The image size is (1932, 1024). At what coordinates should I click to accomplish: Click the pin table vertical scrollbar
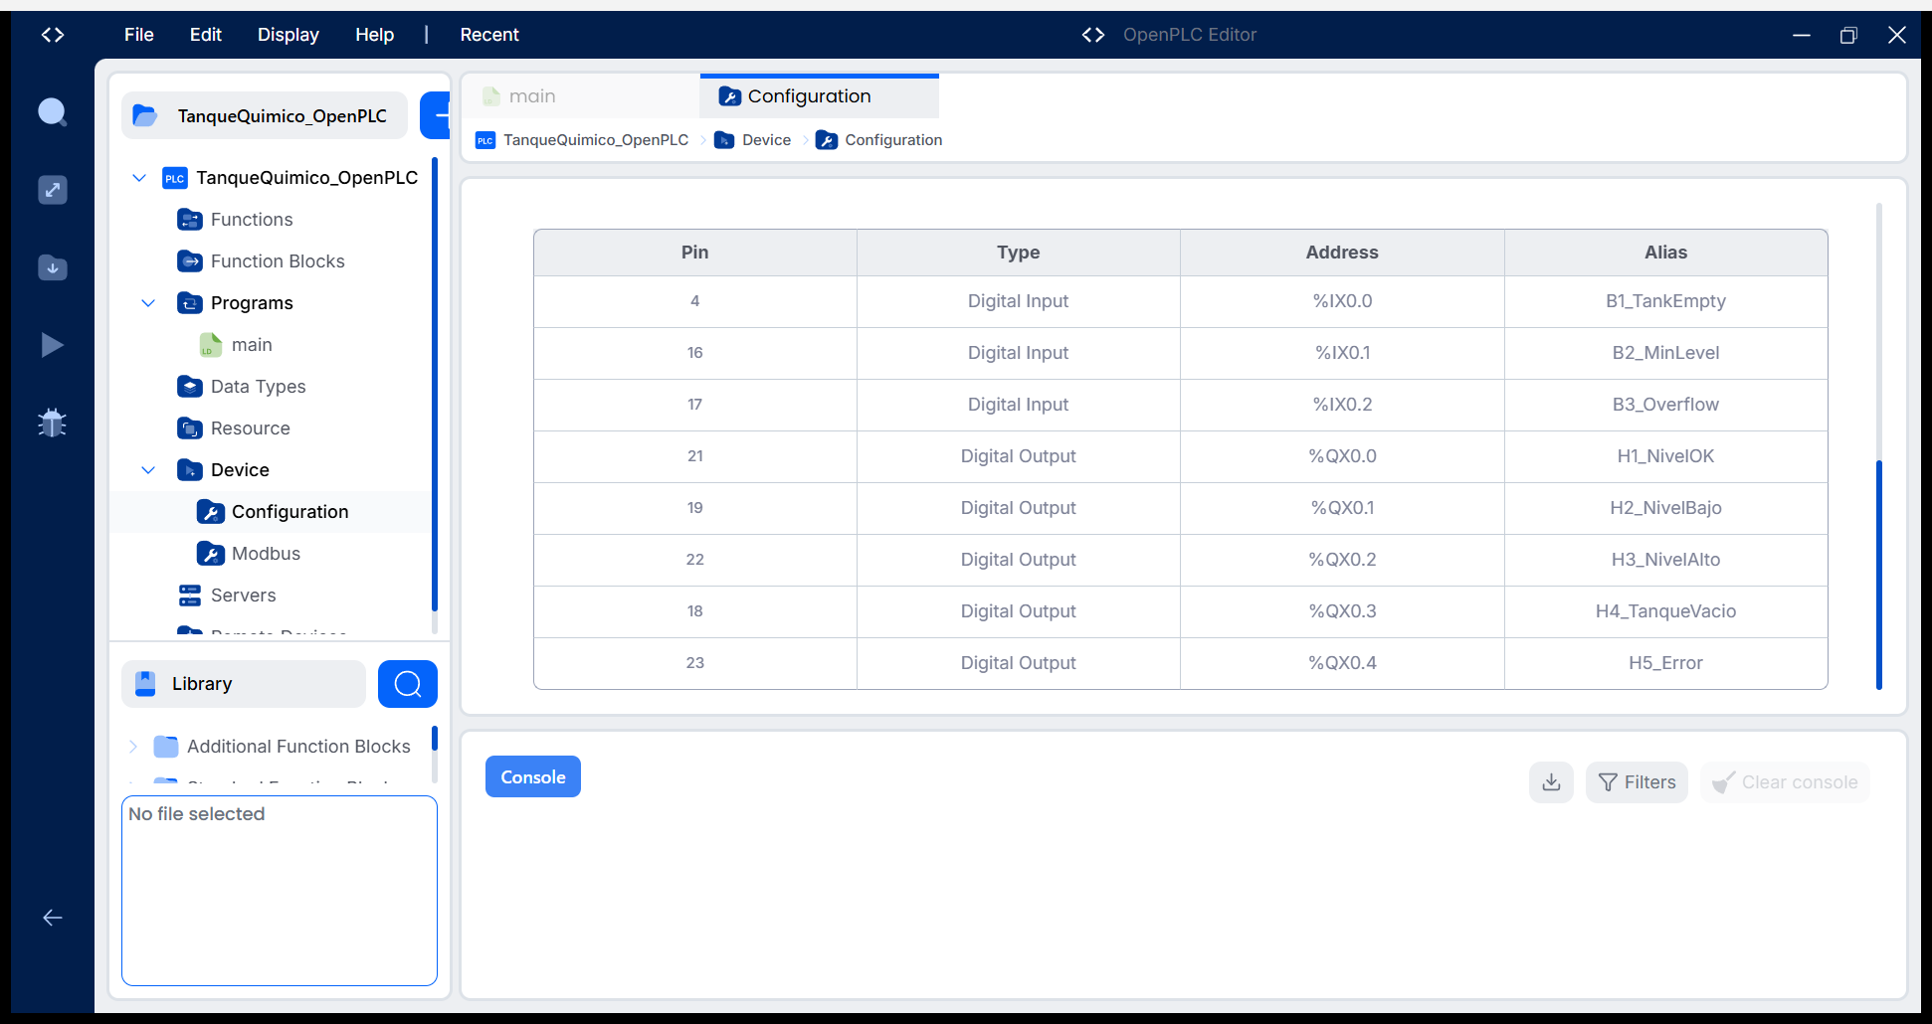point(1879,574)
